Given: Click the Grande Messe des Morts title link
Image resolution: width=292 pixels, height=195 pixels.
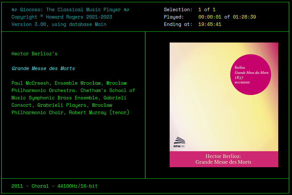Looking at the screenshot, I should (x=43, y=68).
